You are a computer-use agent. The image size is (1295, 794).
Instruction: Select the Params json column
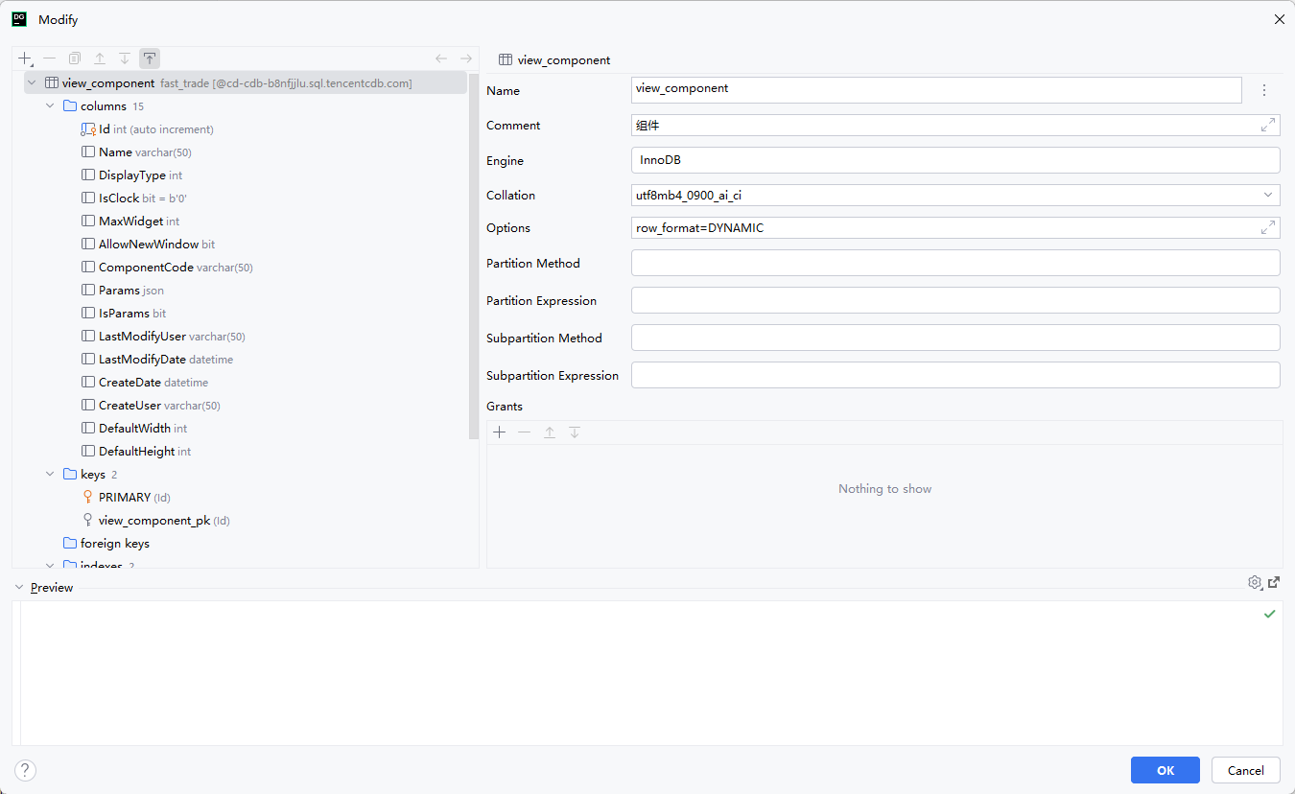point(122,291)
